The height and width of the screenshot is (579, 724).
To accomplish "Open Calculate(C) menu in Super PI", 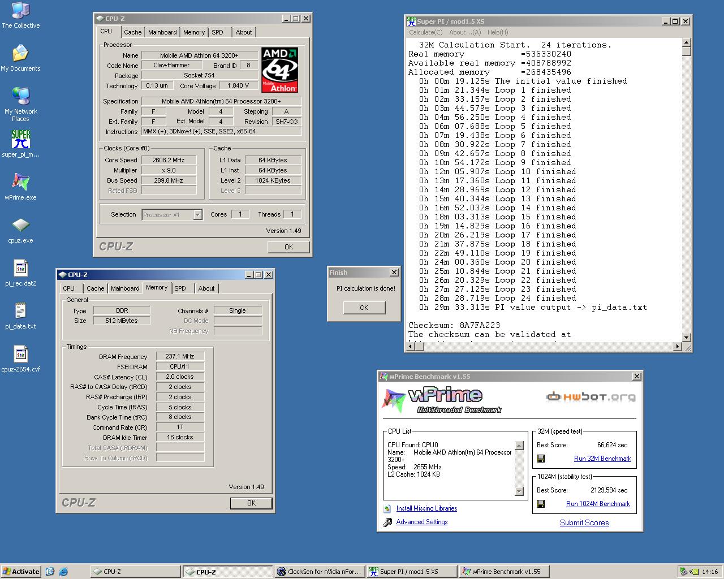I will (x=426, y=32).
